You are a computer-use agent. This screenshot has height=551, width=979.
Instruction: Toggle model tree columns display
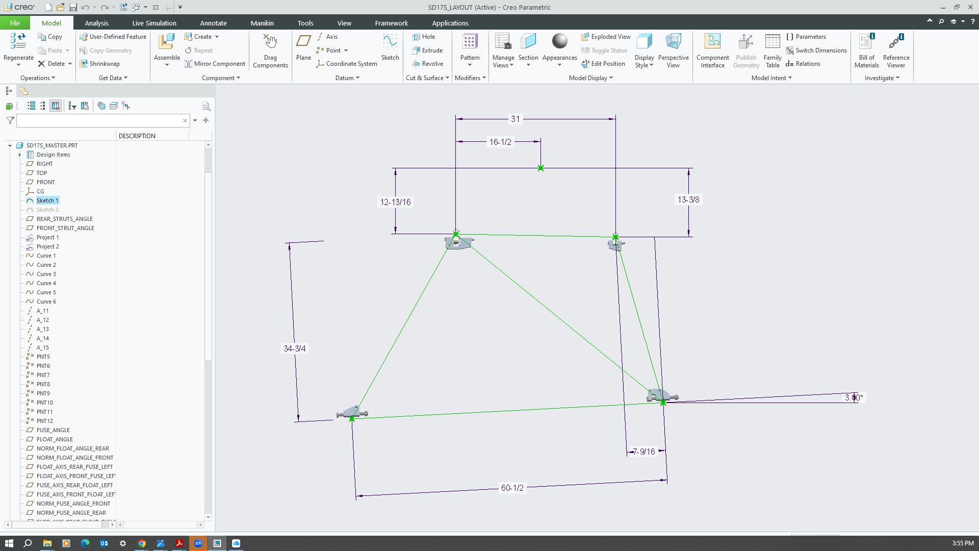[x=56, y=106]
